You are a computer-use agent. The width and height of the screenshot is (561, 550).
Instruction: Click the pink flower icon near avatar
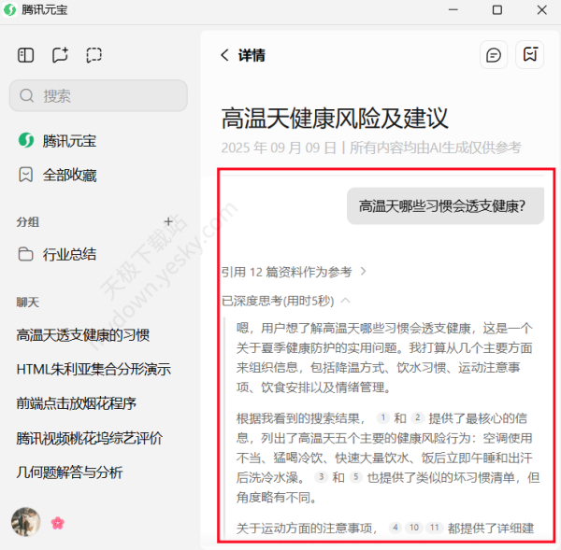(58, 523)
